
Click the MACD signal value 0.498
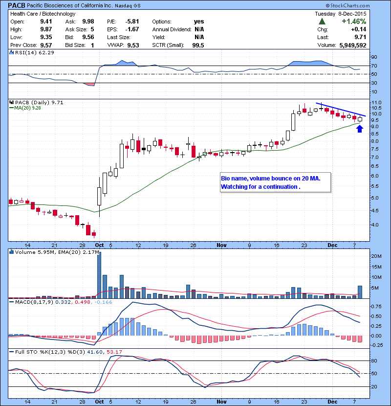[82, 302]
